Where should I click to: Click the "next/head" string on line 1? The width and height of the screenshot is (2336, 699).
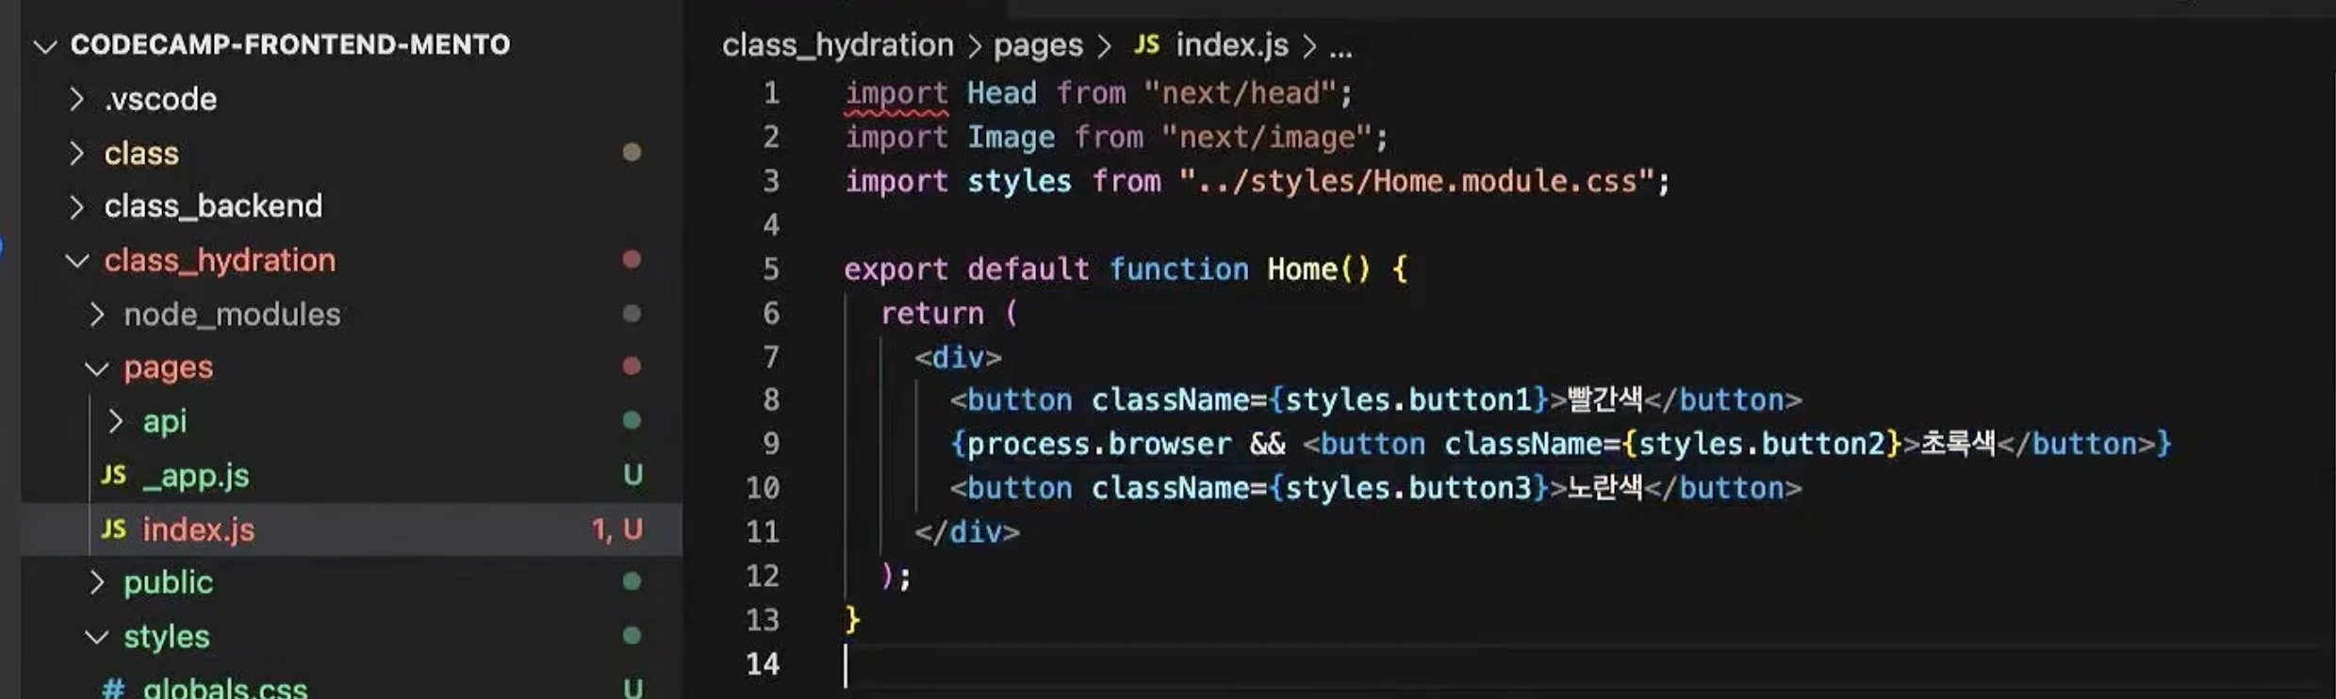[x=1240, y=93]
